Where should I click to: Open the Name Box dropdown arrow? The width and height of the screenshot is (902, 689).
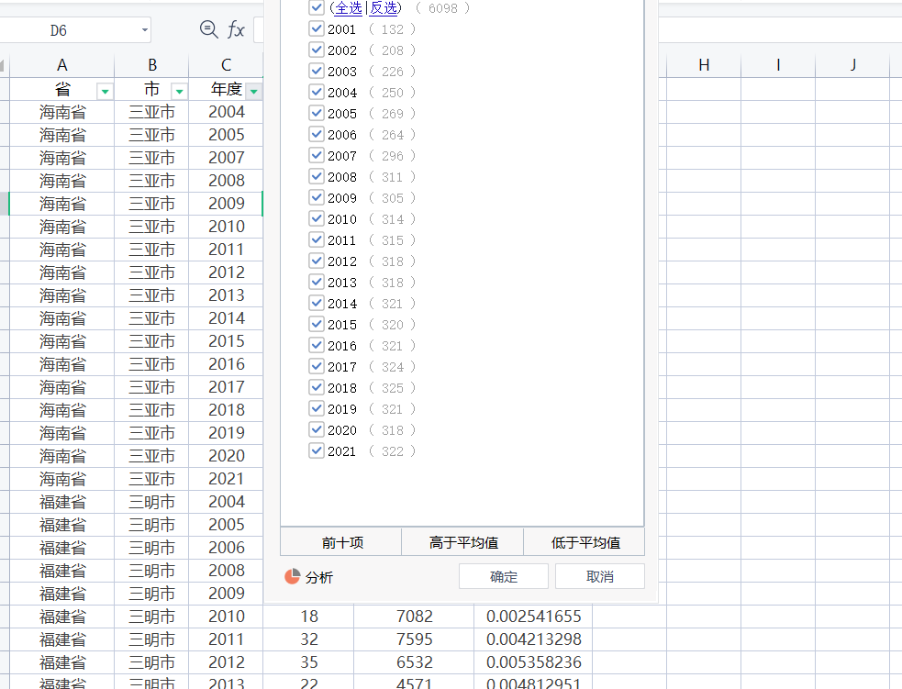pyautogui.click(x=145, y=30)
